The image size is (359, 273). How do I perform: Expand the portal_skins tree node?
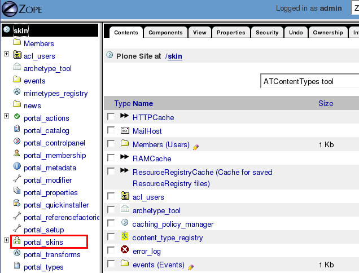tap(6, 240)
